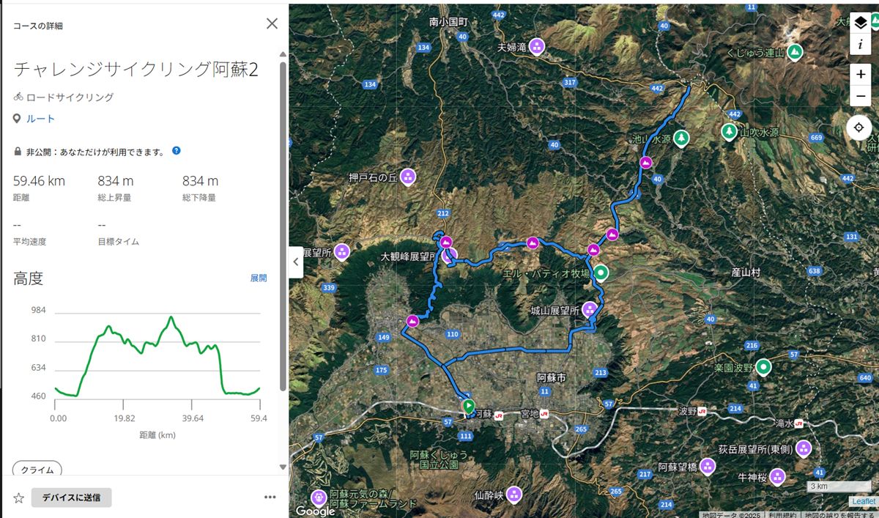Click the map info icon

860,44
